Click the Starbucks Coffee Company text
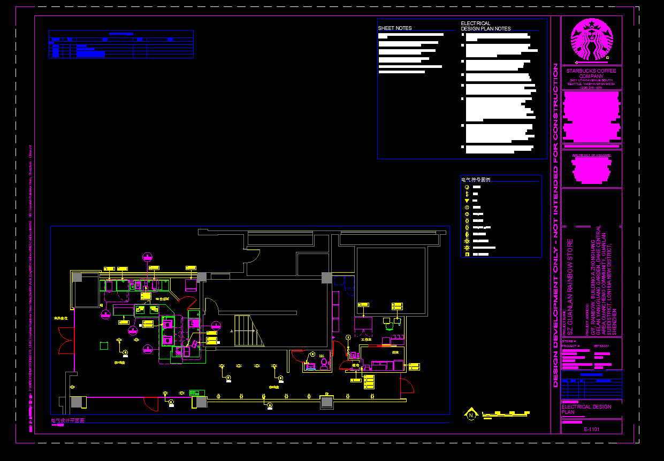Viewport: 664px width, 461px height. [591, 74]
